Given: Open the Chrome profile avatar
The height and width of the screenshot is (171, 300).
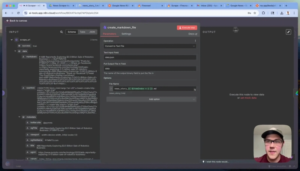Looking at the screenshot, I should coord(288,13).
